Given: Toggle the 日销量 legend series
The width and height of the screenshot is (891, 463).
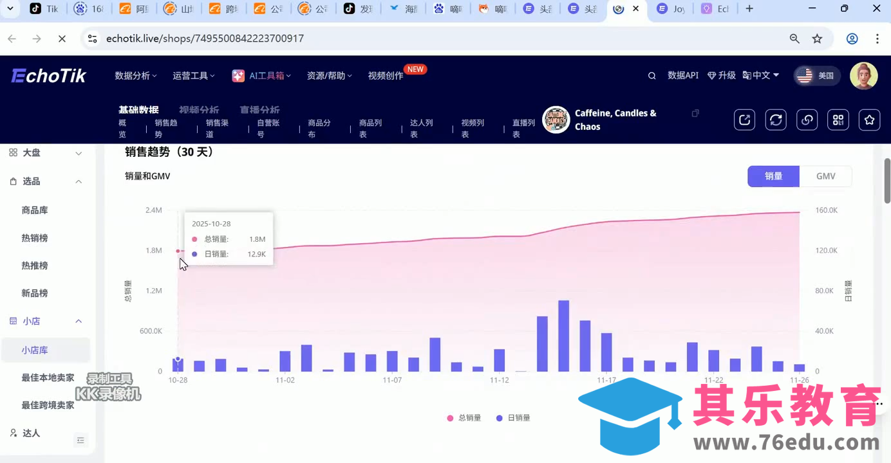Looking at the screenshot, I should (513, 417).
